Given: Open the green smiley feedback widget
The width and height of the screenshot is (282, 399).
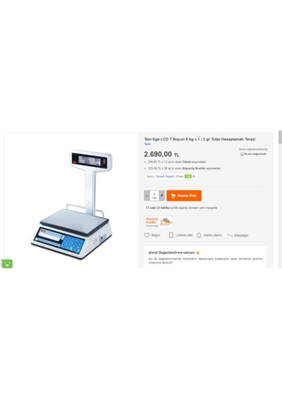Looking at the screenshot, I should pos(7,263).
